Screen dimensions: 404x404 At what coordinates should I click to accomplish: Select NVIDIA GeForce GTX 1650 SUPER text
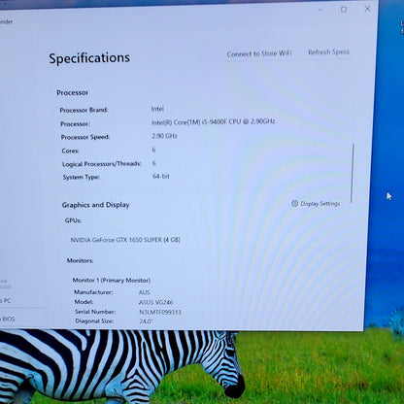coord(125,240)
